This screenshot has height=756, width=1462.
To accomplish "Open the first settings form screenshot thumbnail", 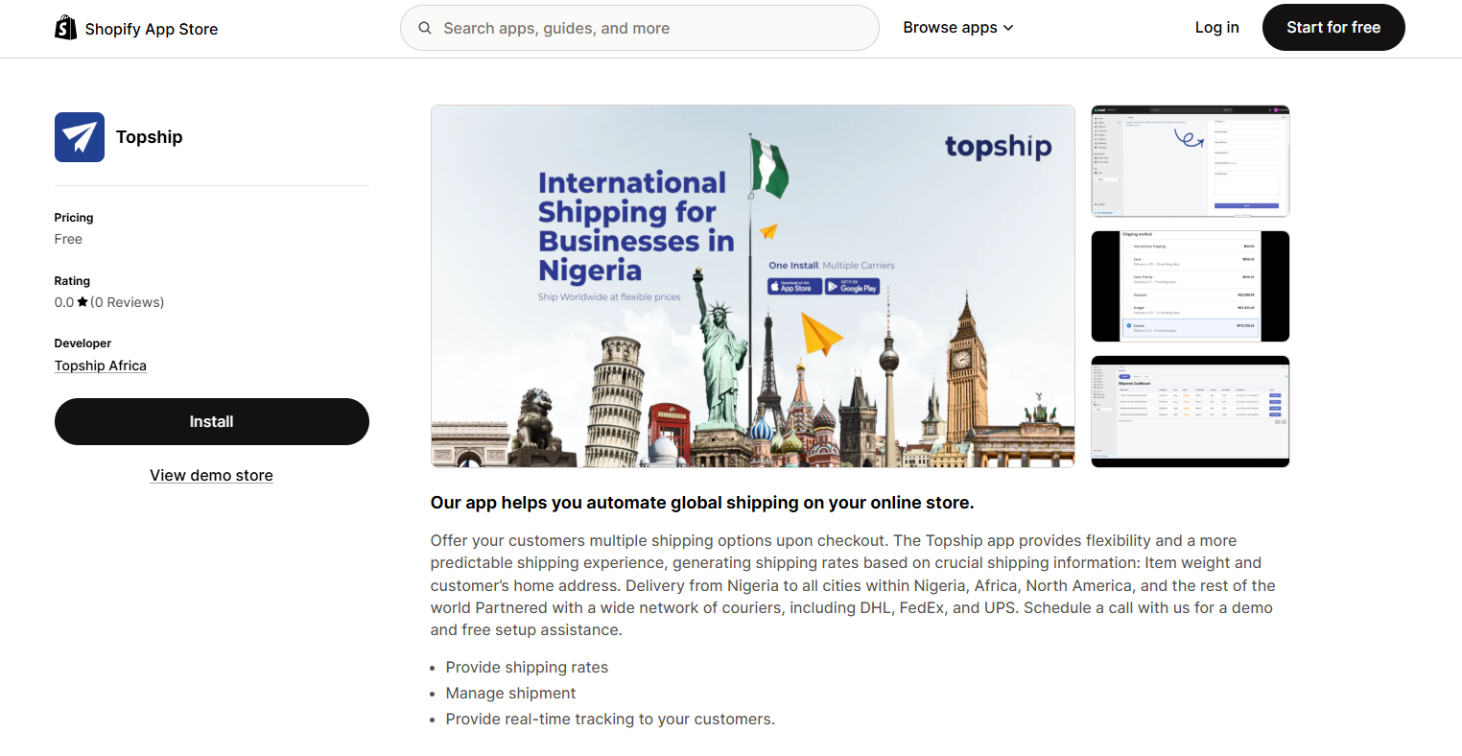I will pyautogui.click(x=1190, y=161).
